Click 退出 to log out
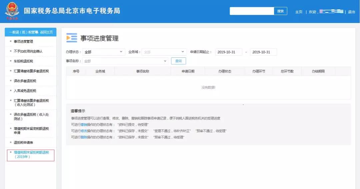The image size is (360, 189). tap(352, 12)
